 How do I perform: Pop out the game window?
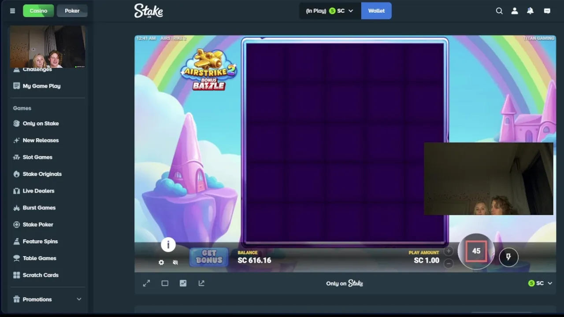[201, 284]
